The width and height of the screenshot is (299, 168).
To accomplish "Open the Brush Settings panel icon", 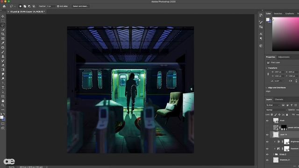I will pos(261,22).
